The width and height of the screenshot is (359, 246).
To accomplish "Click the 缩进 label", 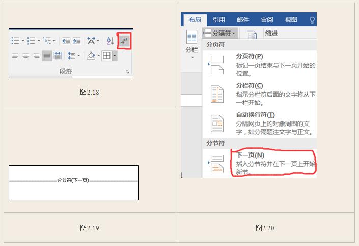I will pyautogui.click(x=271, y=34).
